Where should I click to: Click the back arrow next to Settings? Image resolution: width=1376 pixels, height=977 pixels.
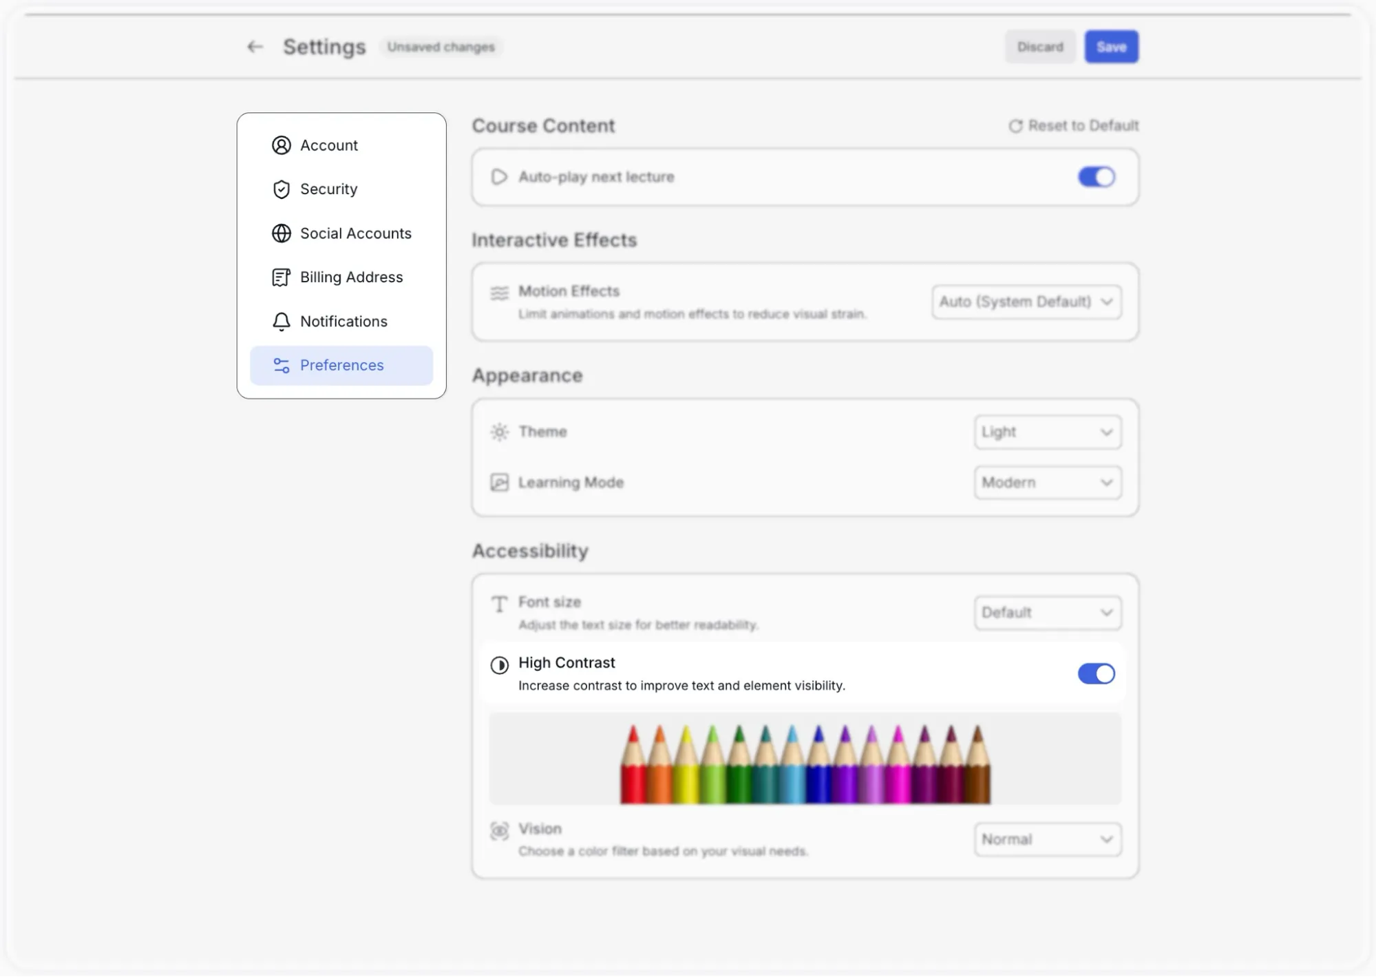point(255,47)
